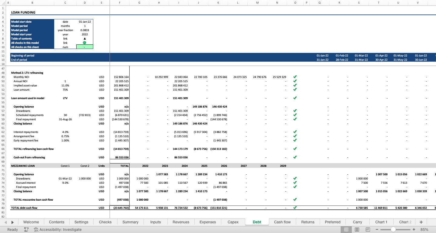Go to the Inputs sheet tab
Image resolution: width=436 pixels, height=233 pixels.
click(x=156, y=222)
